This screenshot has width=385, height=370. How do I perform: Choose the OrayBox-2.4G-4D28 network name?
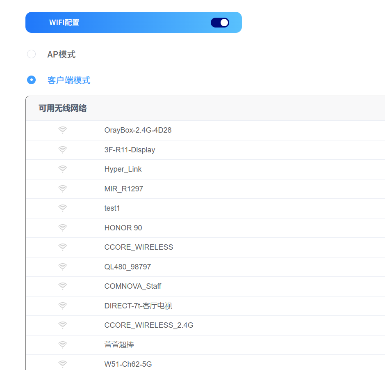[x=138, y=130]
